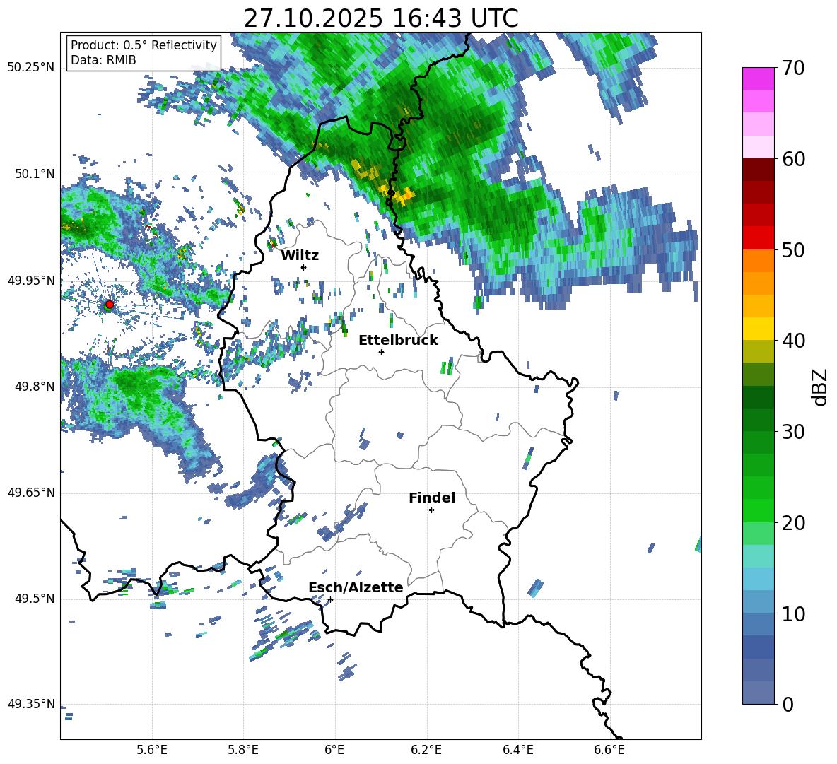Viewport: 837px width, 764px height.
Task: Click the 30 tick on colorbar
Action: tap(794, 432)
